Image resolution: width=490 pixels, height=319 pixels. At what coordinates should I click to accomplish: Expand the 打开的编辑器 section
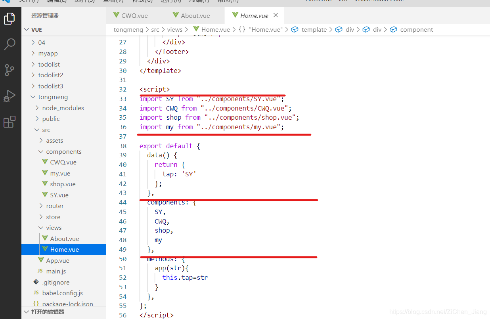pos(63,312)
